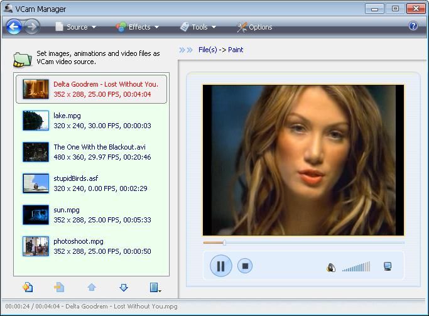429x316 pixels.
Task: Click the Source page icon
Action: pyautogui.click(x=59, y=27)
